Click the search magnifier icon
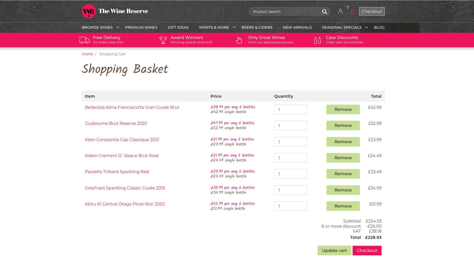Image resolution: width=474 pixels, height=260 pixels. 324,12
